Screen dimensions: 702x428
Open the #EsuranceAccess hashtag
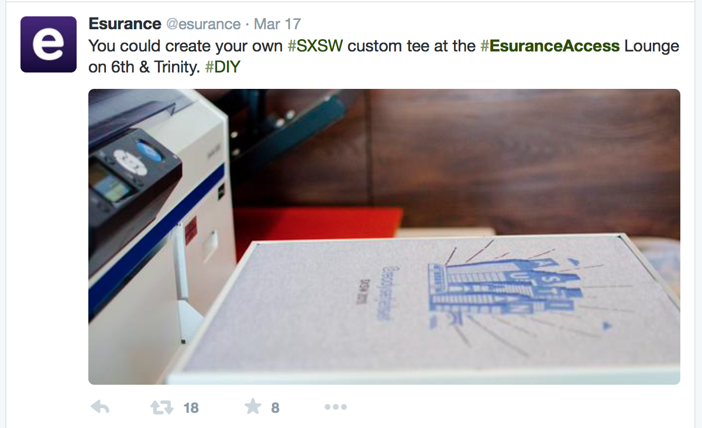[550, 46]
